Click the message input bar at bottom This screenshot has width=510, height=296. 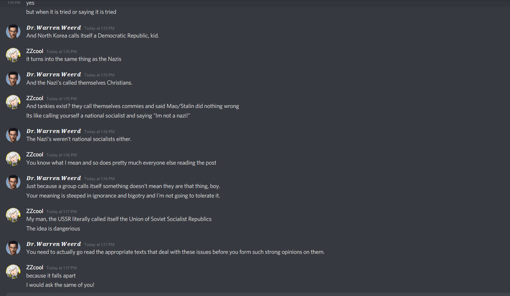pyautogui.click(x=258, y=294)
